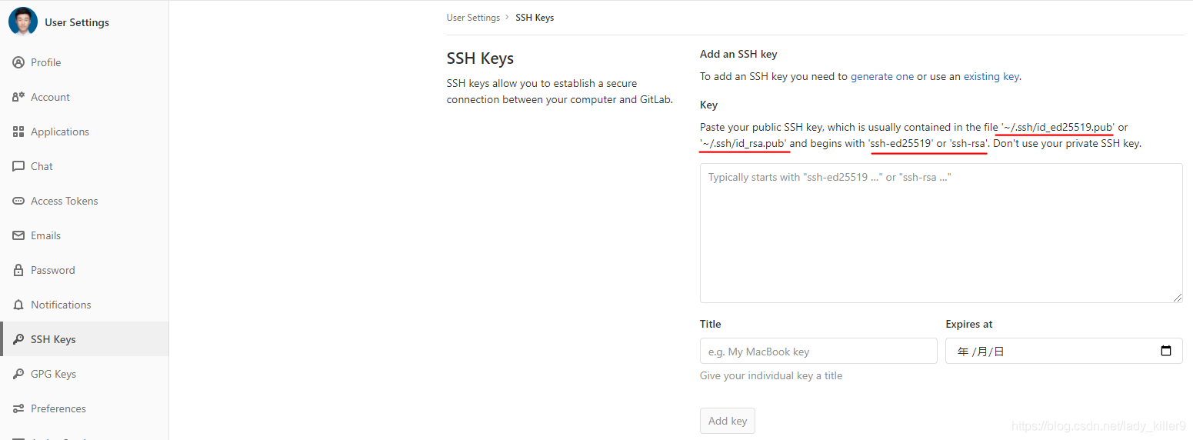Go to Notifications settings

(x=85, y=305)
